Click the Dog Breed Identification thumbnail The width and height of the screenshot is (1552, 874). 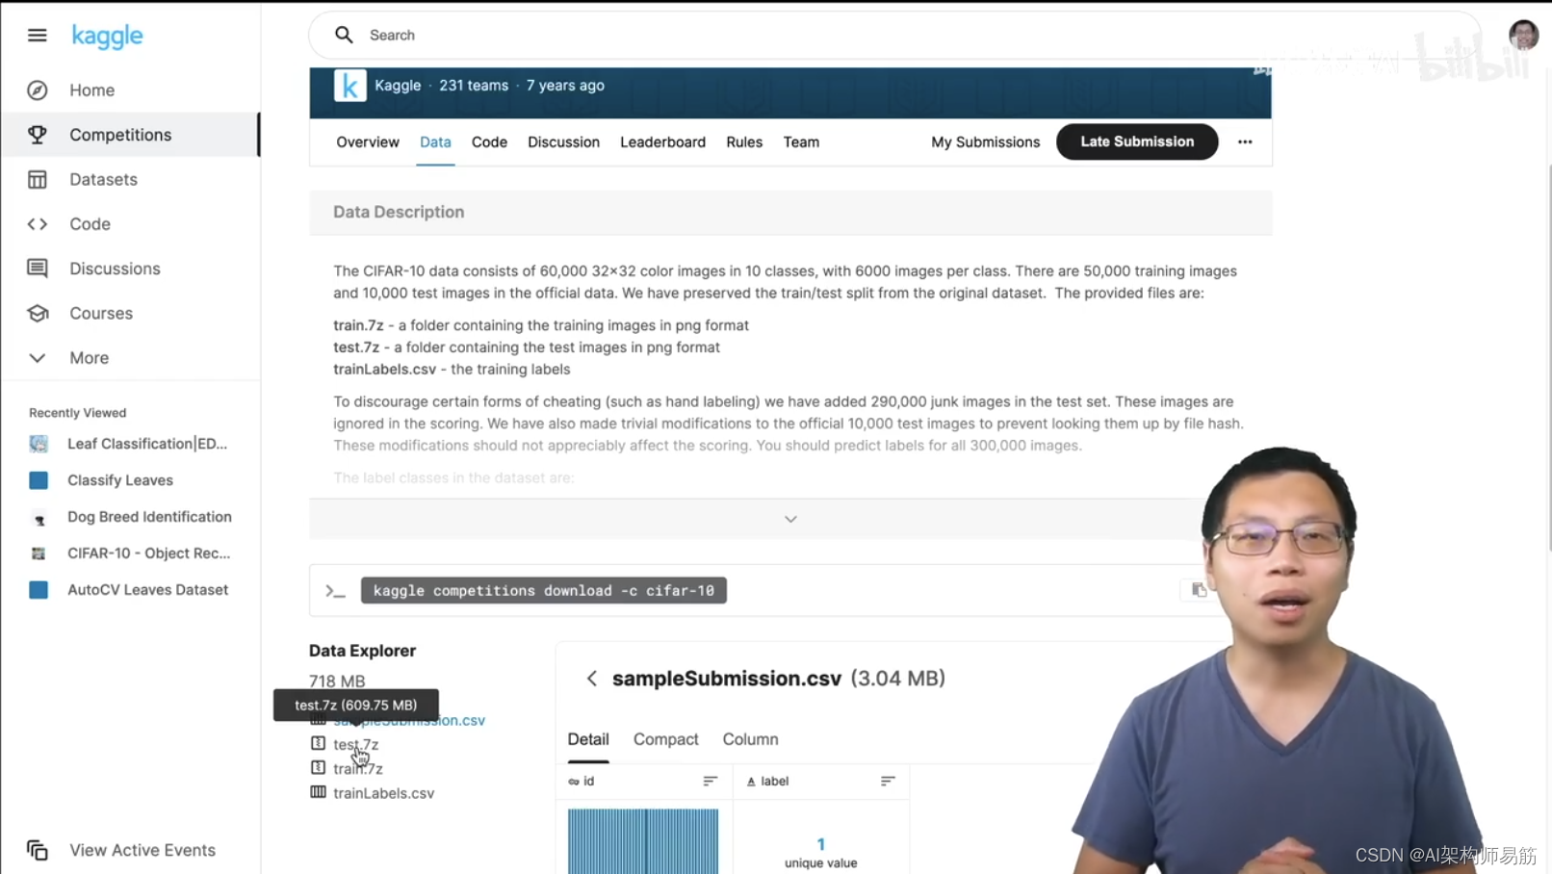(39, 517)
